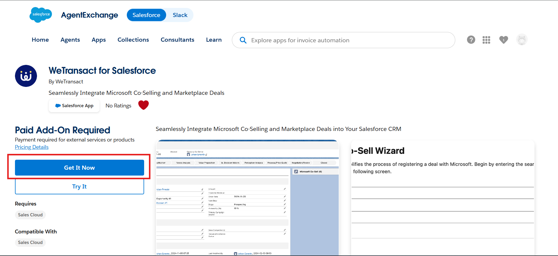Click the Sales Cloud chip under Requires

tap(30, 215)
